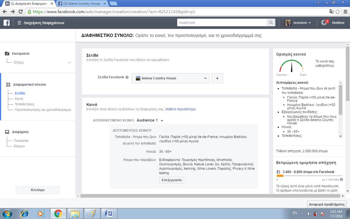
Task: Open Word from the taskbar
Action: 109,214
